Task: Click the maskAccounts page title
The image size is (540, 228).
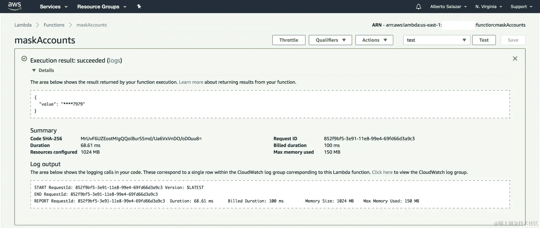Action: pos(45,40)
